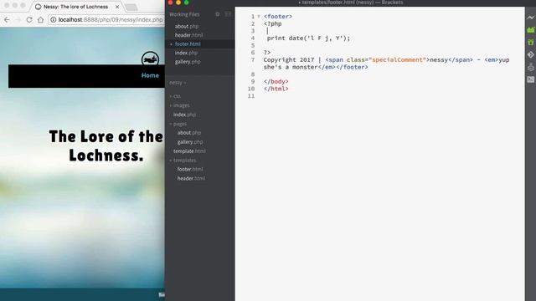Select footer.html in Working Files
The height and width of the screenshot is (301, 536).
[x=188, y=44]
